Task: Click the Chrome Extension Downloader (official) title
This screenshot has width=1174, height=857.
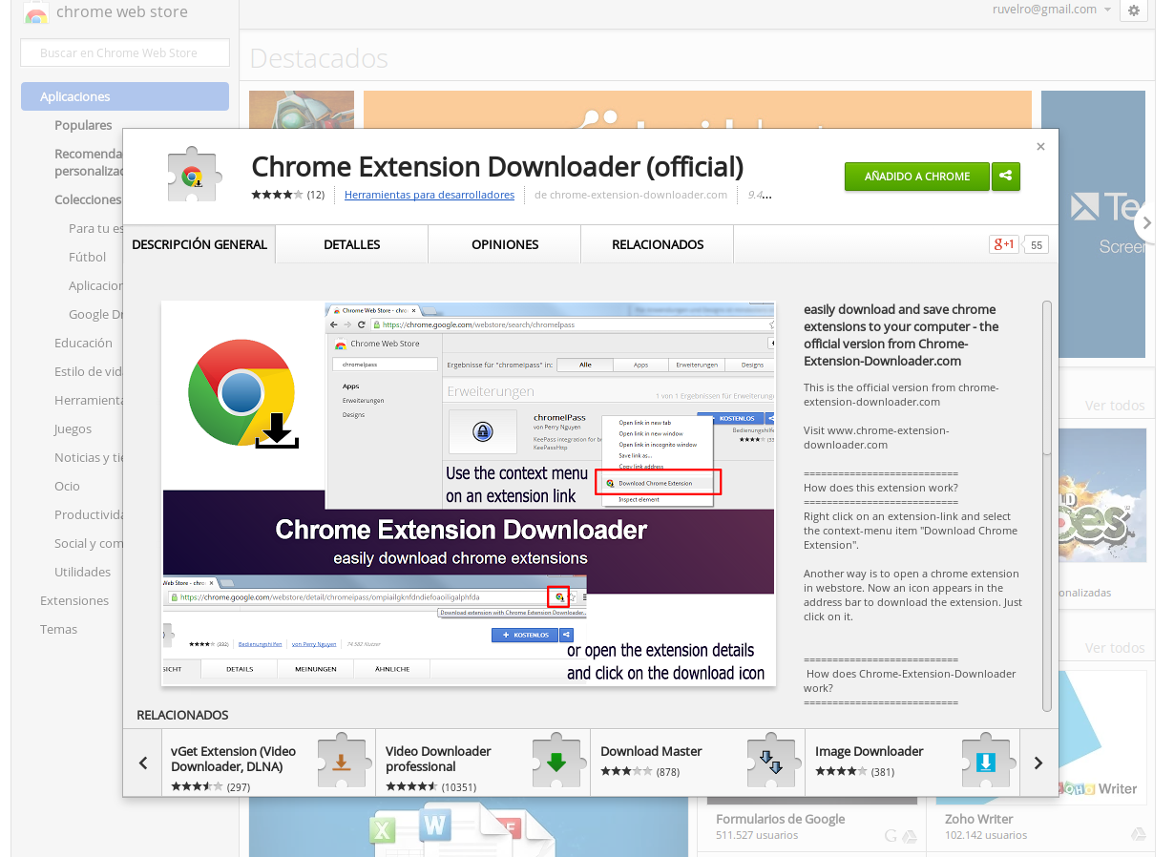Action: point(497,166)
